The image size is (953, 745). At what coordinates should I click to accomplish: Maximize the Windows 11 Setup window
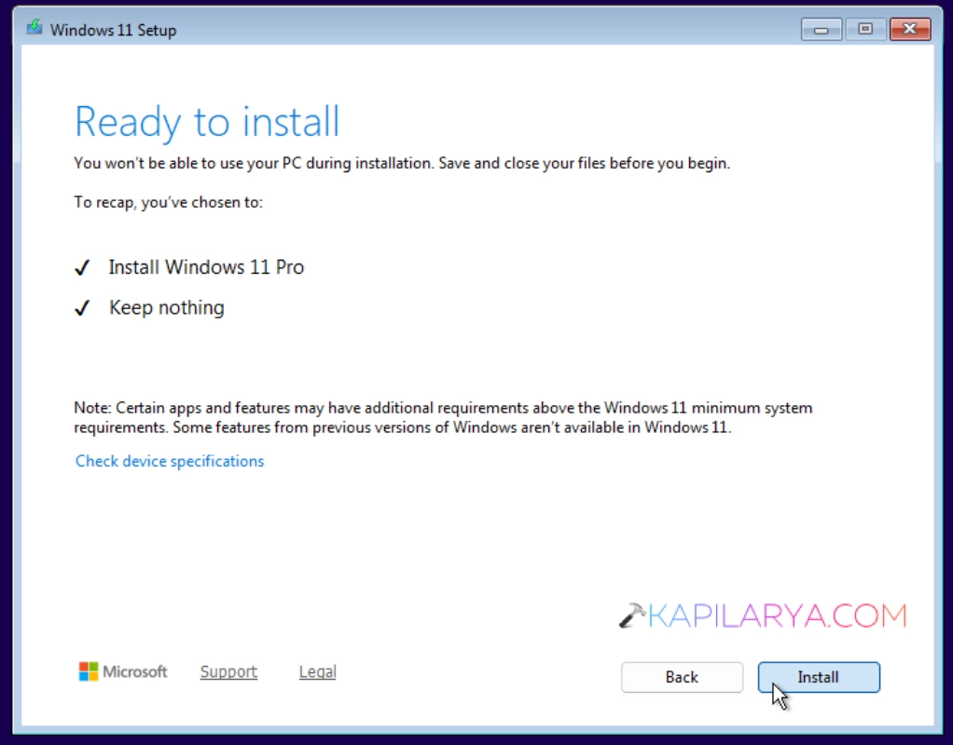(x=865, y=29)
